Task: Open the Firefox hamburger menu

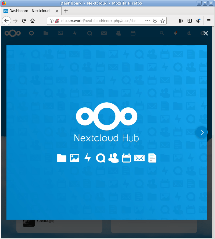Action: tap(209, 21)
